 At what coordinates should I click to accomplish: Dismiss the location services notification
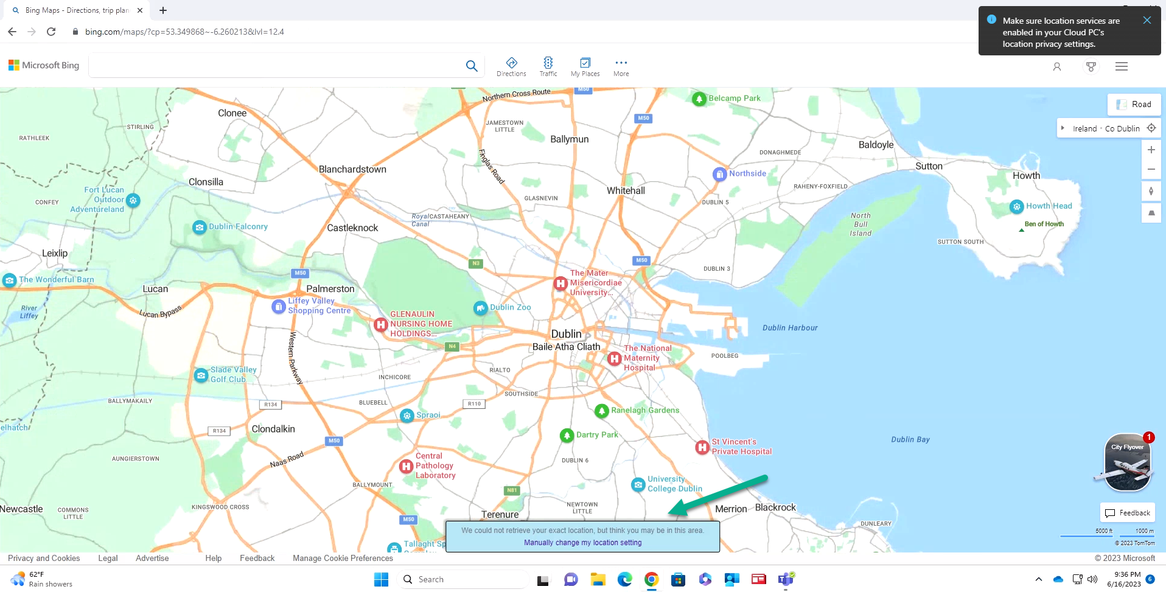coord(1147,20)
